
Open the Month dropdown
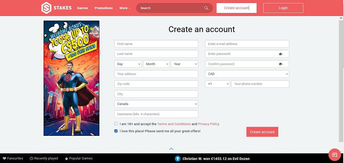pyautogui.click(x=156, y=64)
